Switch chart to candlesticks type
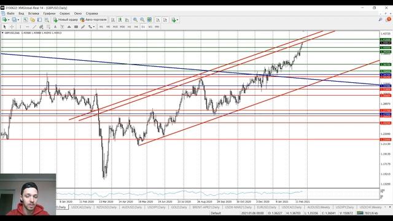 click(x=120, y=20)
